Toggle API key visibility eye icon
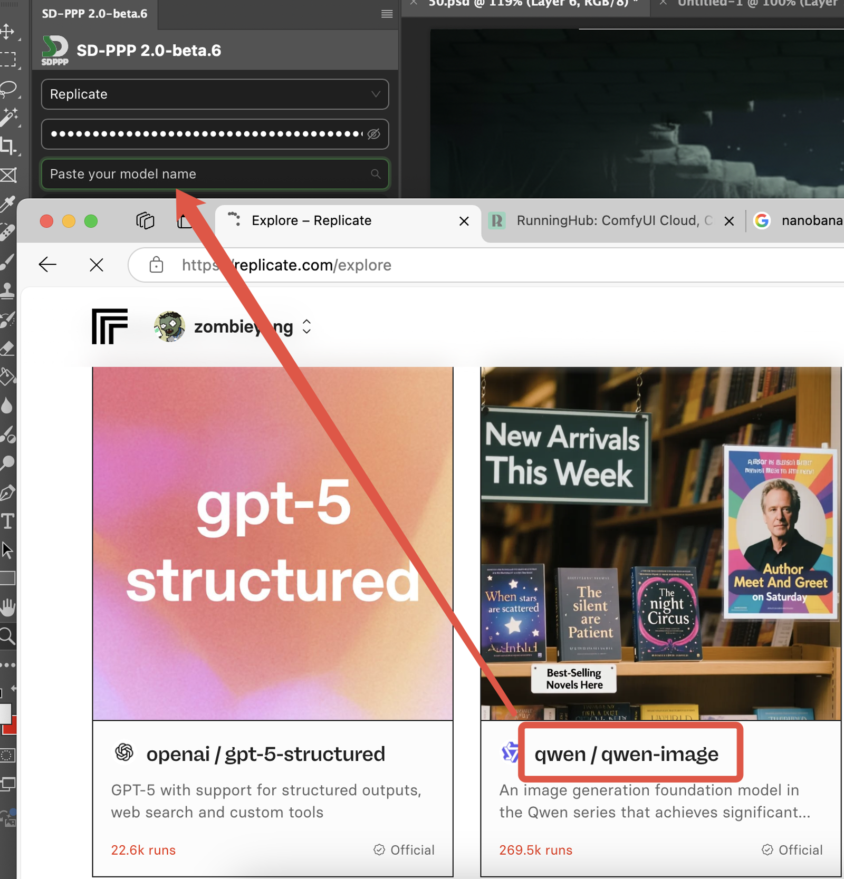This screenshot has width=844, height=879. click(x=373, y=134)
